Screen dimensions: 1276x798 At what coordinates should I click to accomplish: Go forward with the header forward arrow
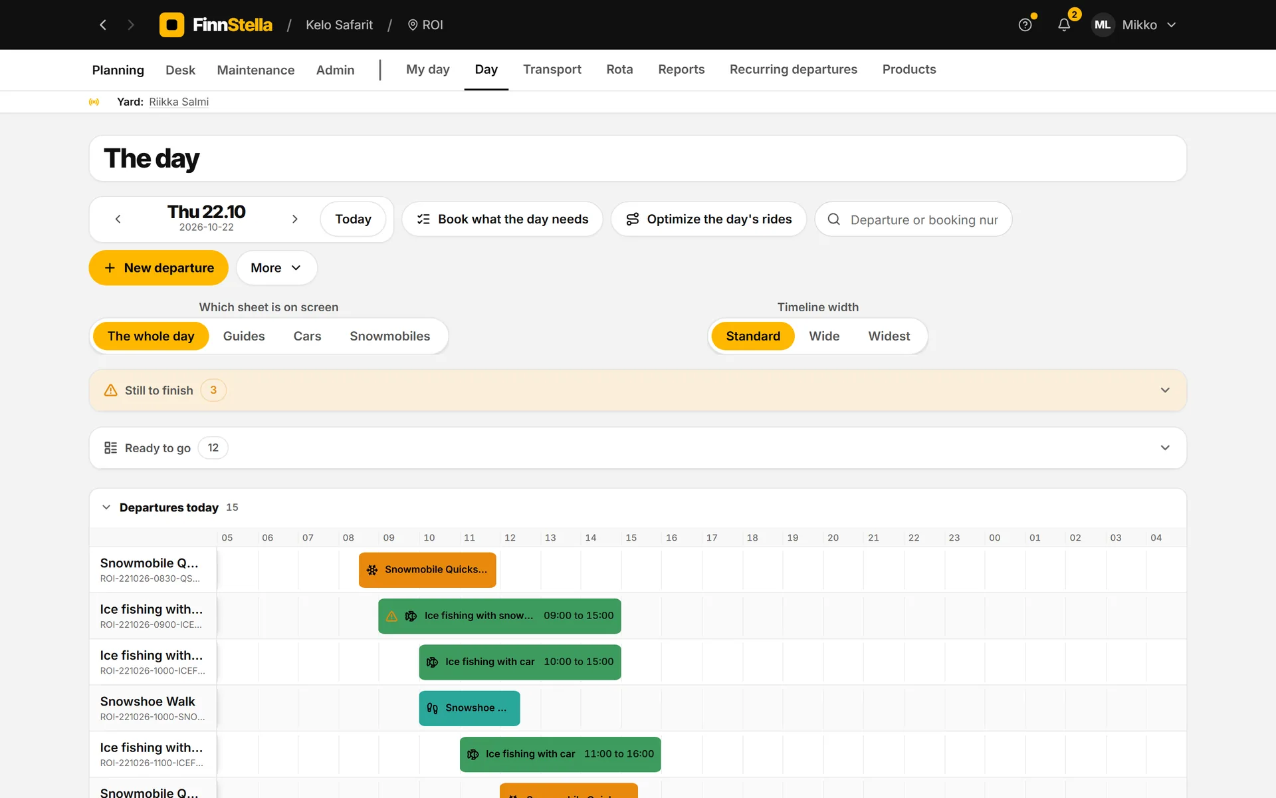tap(131, 25)
